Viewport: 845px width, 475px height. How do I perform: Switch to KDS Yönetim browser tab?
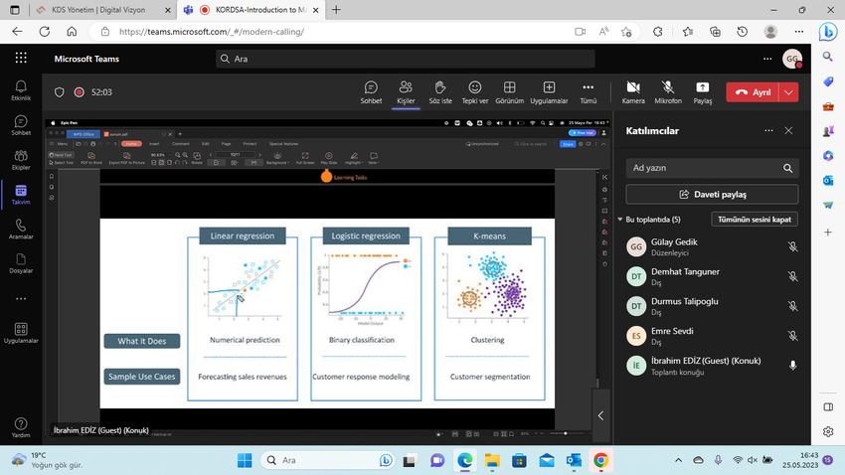point(102,10)
